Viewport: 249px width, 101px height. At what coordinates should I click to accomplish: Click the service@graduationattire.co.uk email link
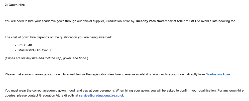click(101, 95)
